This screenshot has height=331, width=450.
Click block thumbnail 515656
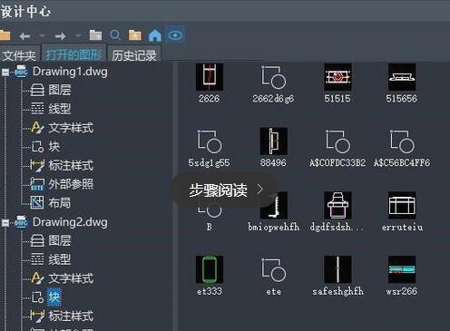point(402,77)
